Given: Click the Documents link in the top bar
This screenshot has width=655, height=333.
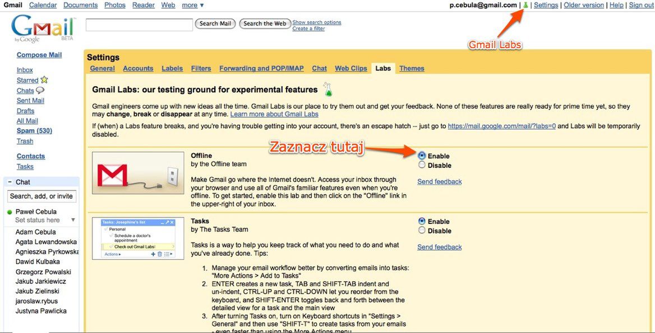Looking at the screenshot, I should coord(81,5).
